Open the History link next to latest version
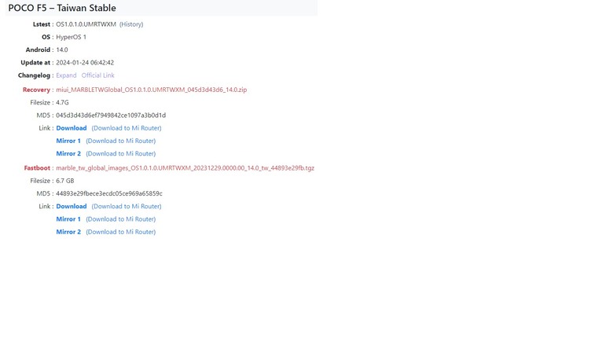The image size is (613, 345). (131, 24)
